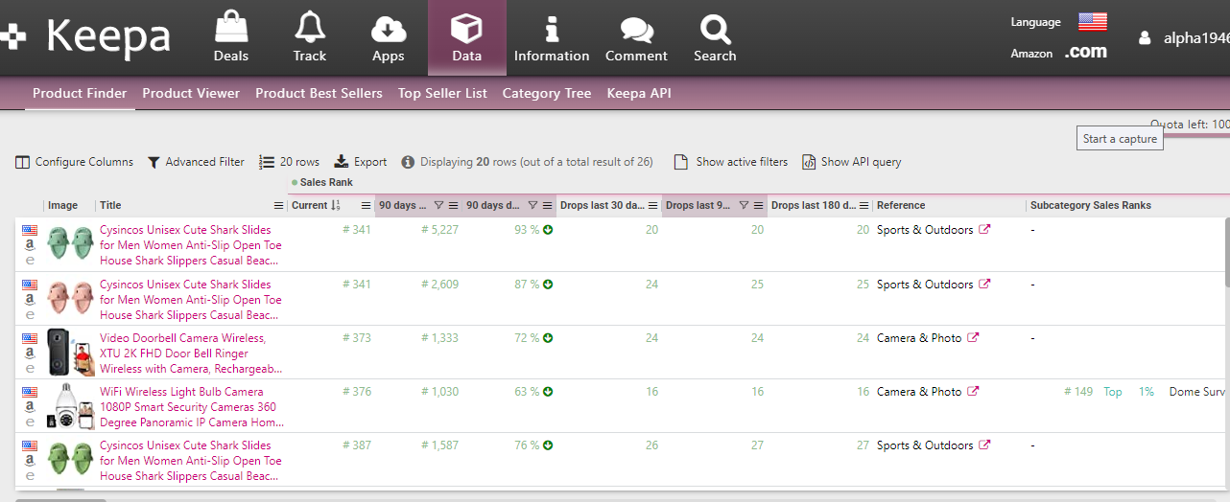
Task: Click the US flag language selector
Action: click(1092, 21)
